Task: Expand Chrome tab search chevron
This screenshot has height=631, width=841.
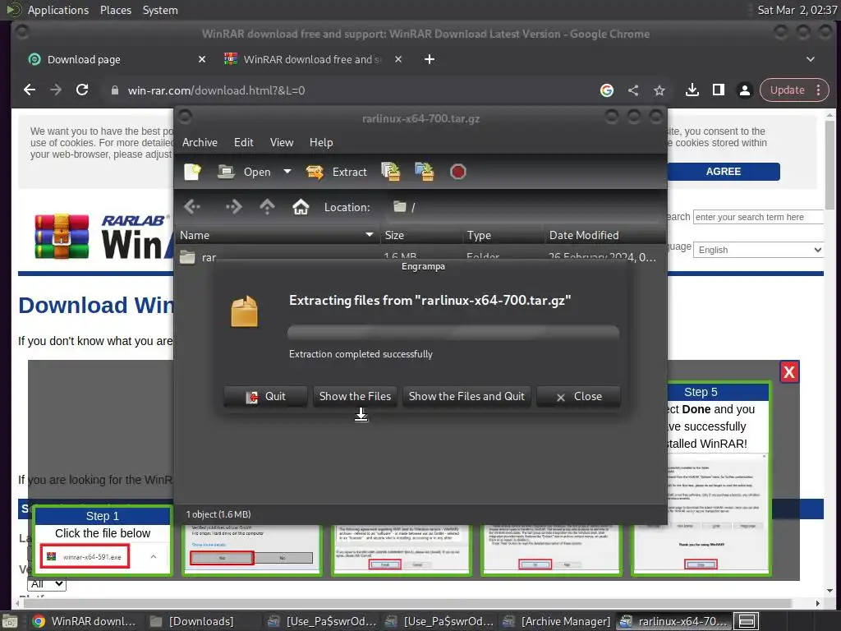Action: click(x=811, y=59)
